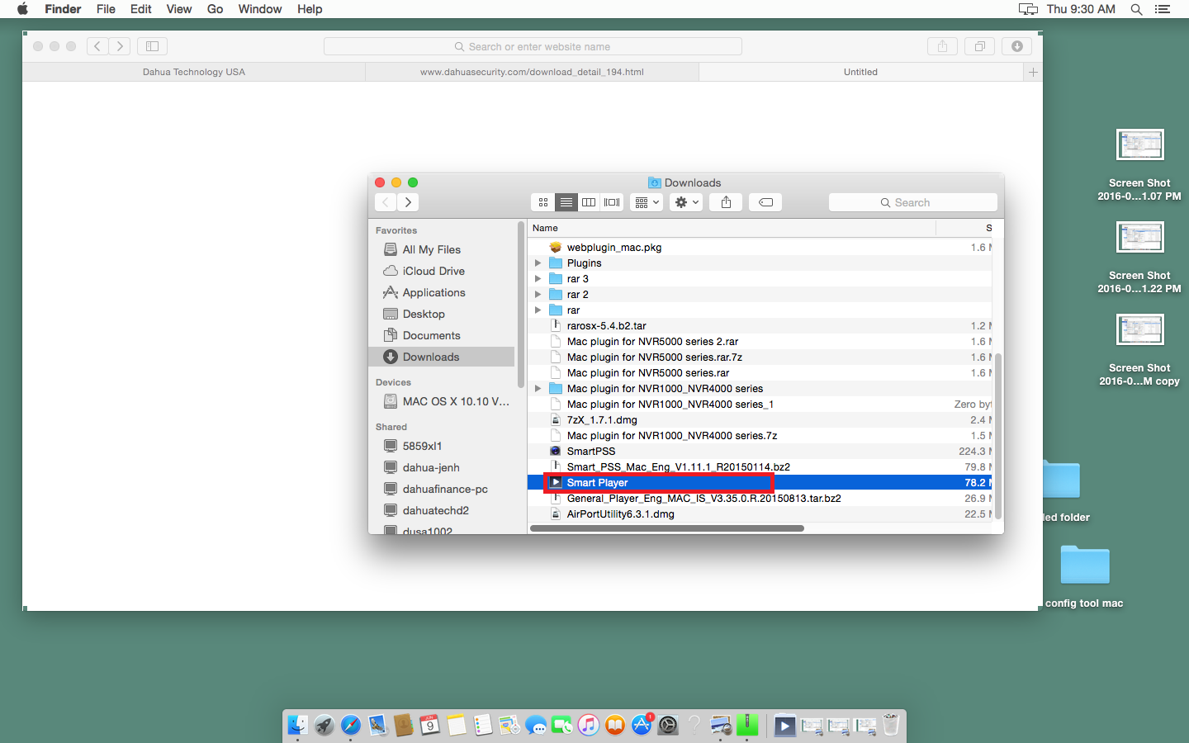Click the Safari address bar
1189x743 pixels.
point(533,46)
